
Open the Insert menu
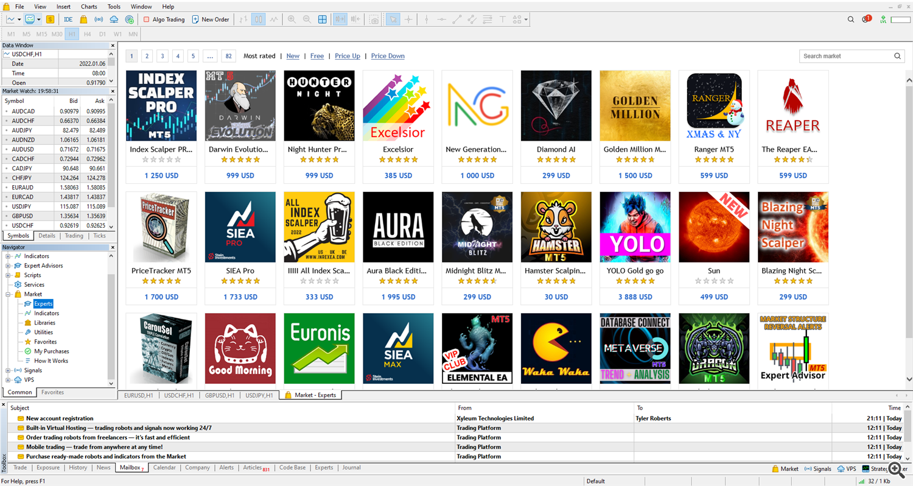[63, 7]
